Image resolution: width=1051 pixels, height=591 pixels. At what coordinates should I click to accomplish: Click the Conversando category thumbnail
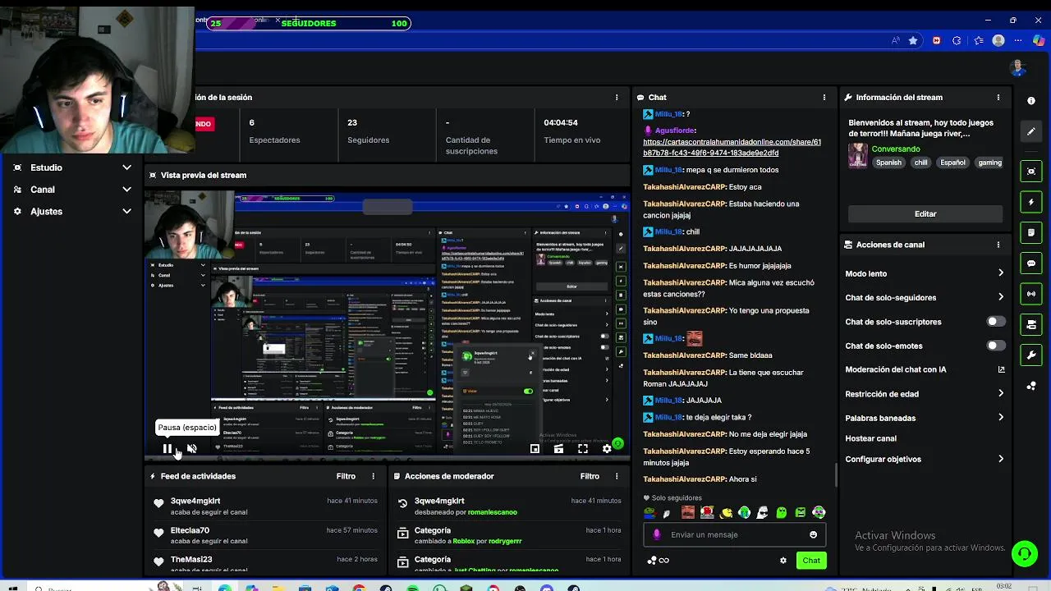(858, 156)
